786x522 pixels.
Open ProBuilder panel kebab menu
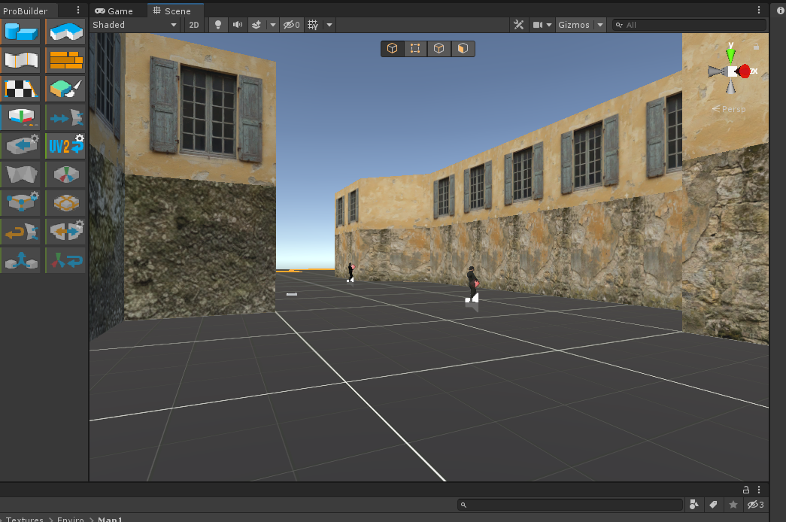pyautogui.click(x=78, y=10)
